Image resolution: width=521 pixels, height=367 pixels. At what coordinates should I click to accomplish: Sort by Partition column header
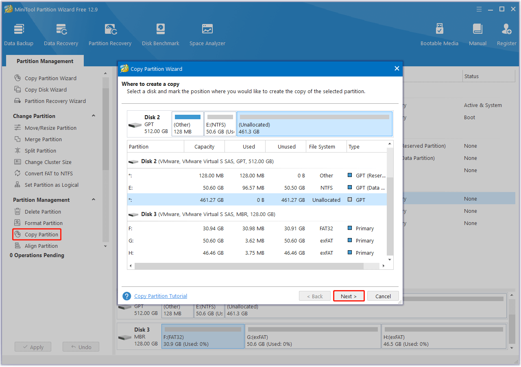point(156,146)
